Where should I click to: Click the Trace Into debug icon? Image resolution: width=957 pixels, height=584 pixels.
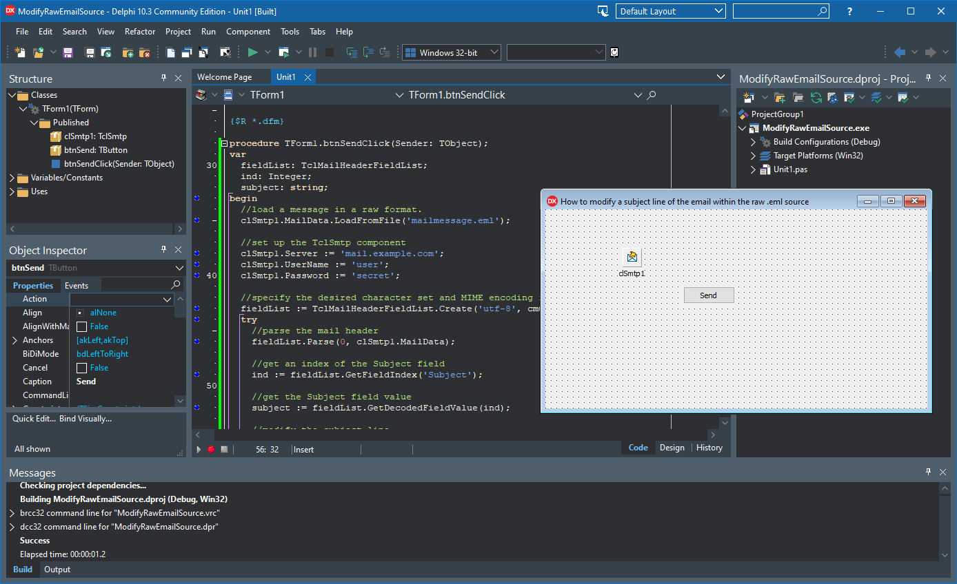(x=352, y=52)
